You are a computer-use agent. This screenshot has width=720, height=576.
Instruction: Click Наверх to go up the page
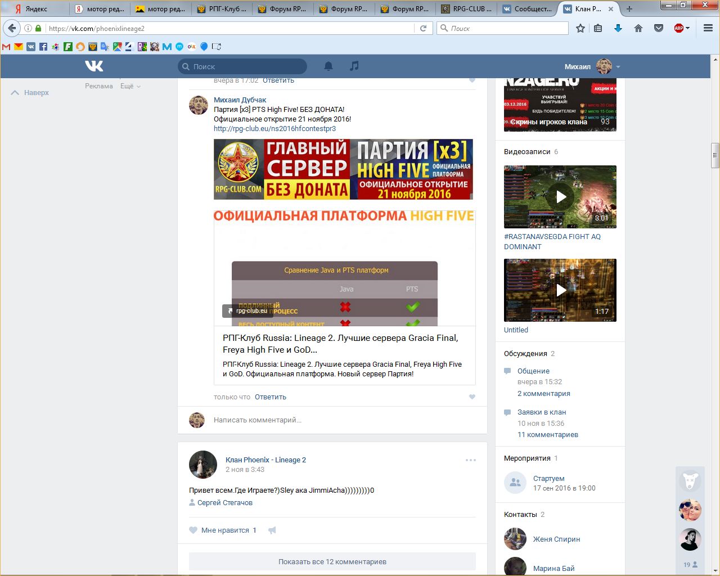30,93
